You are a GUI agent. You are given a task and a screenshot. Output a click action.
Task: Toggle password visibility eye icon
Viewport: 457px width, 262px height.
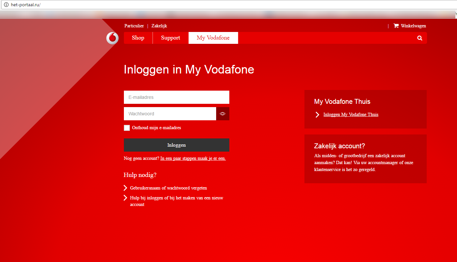coord(223,114)
